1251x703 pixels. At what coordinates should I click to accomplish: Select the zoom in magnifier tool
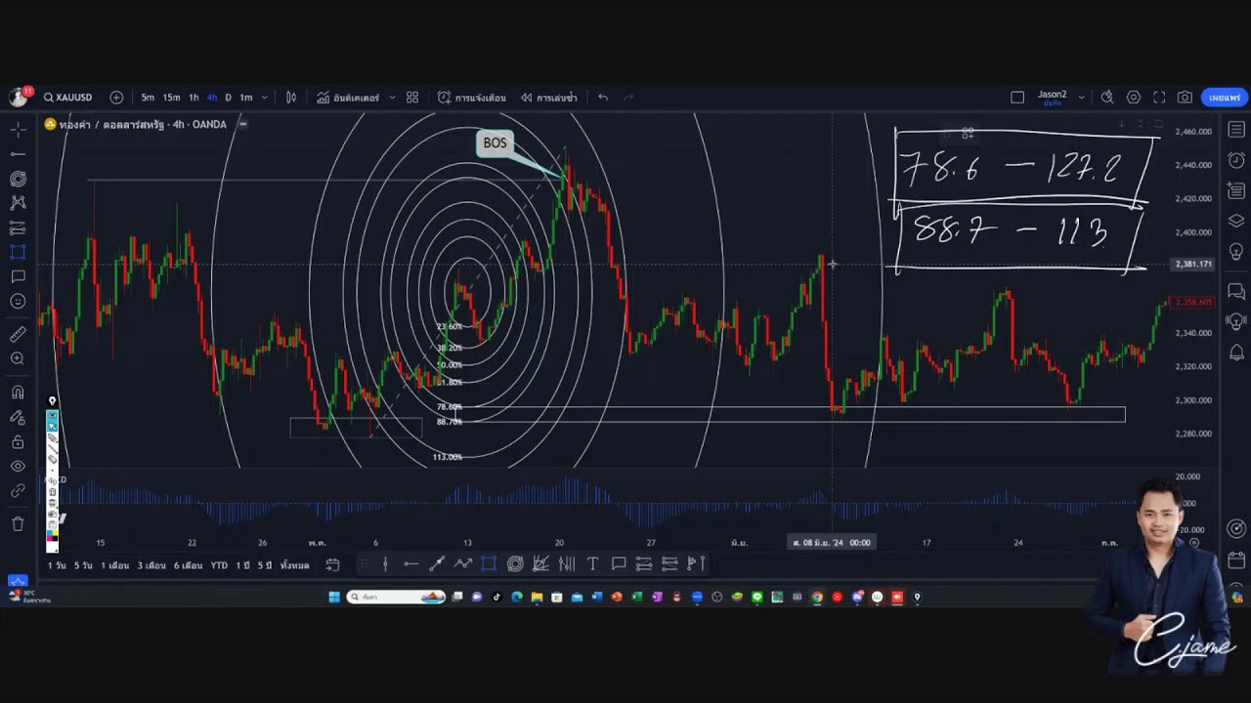coord(18,358)
